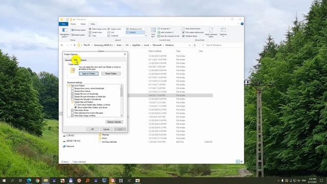Expand the layout gallery with the More arrow

pyautogui.click(x=146, y=36)
